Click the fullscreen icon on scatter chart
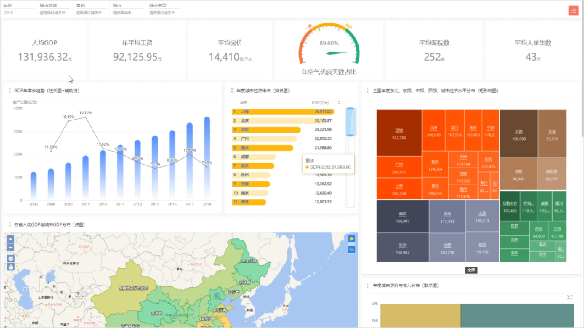Image resolution: width=584 pixels, height=328 pixels. [x=570, y=297]
